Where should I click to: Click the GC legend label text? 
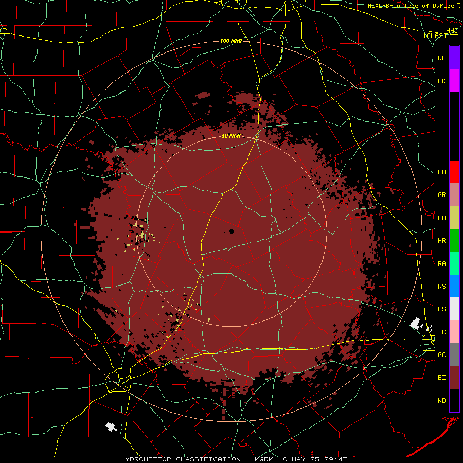(441, 355)
